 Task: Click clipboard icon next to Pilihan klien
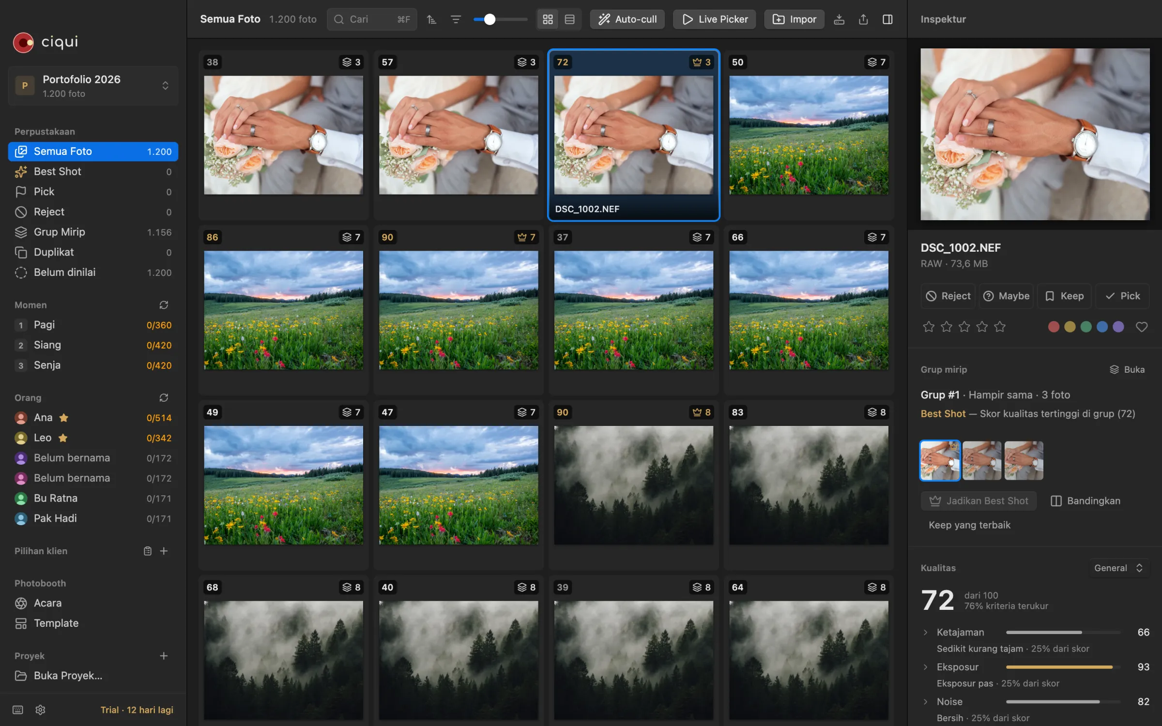tap(148, 551)
